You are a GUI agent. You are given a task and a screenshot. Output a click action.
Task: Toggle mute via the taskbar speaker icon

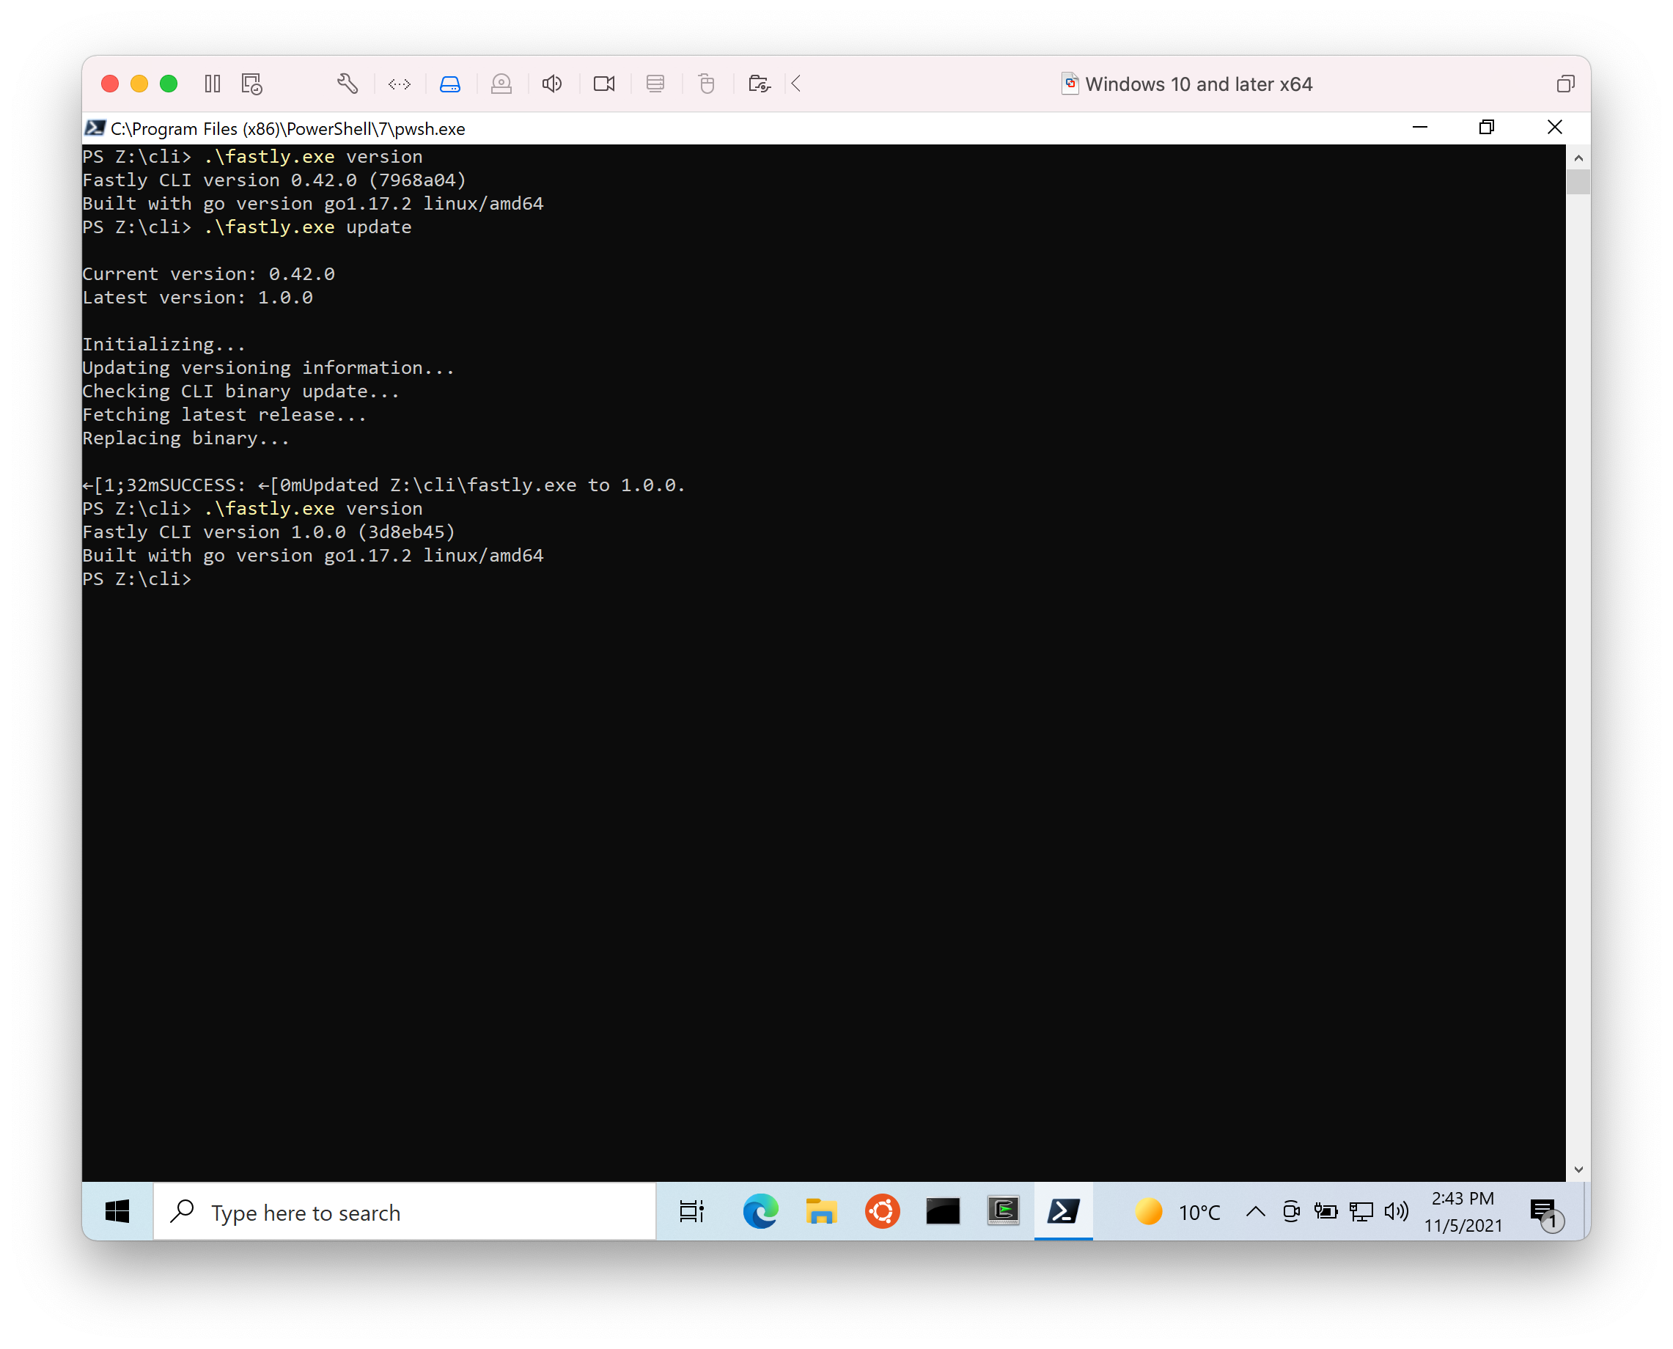click(1397, 1211)
